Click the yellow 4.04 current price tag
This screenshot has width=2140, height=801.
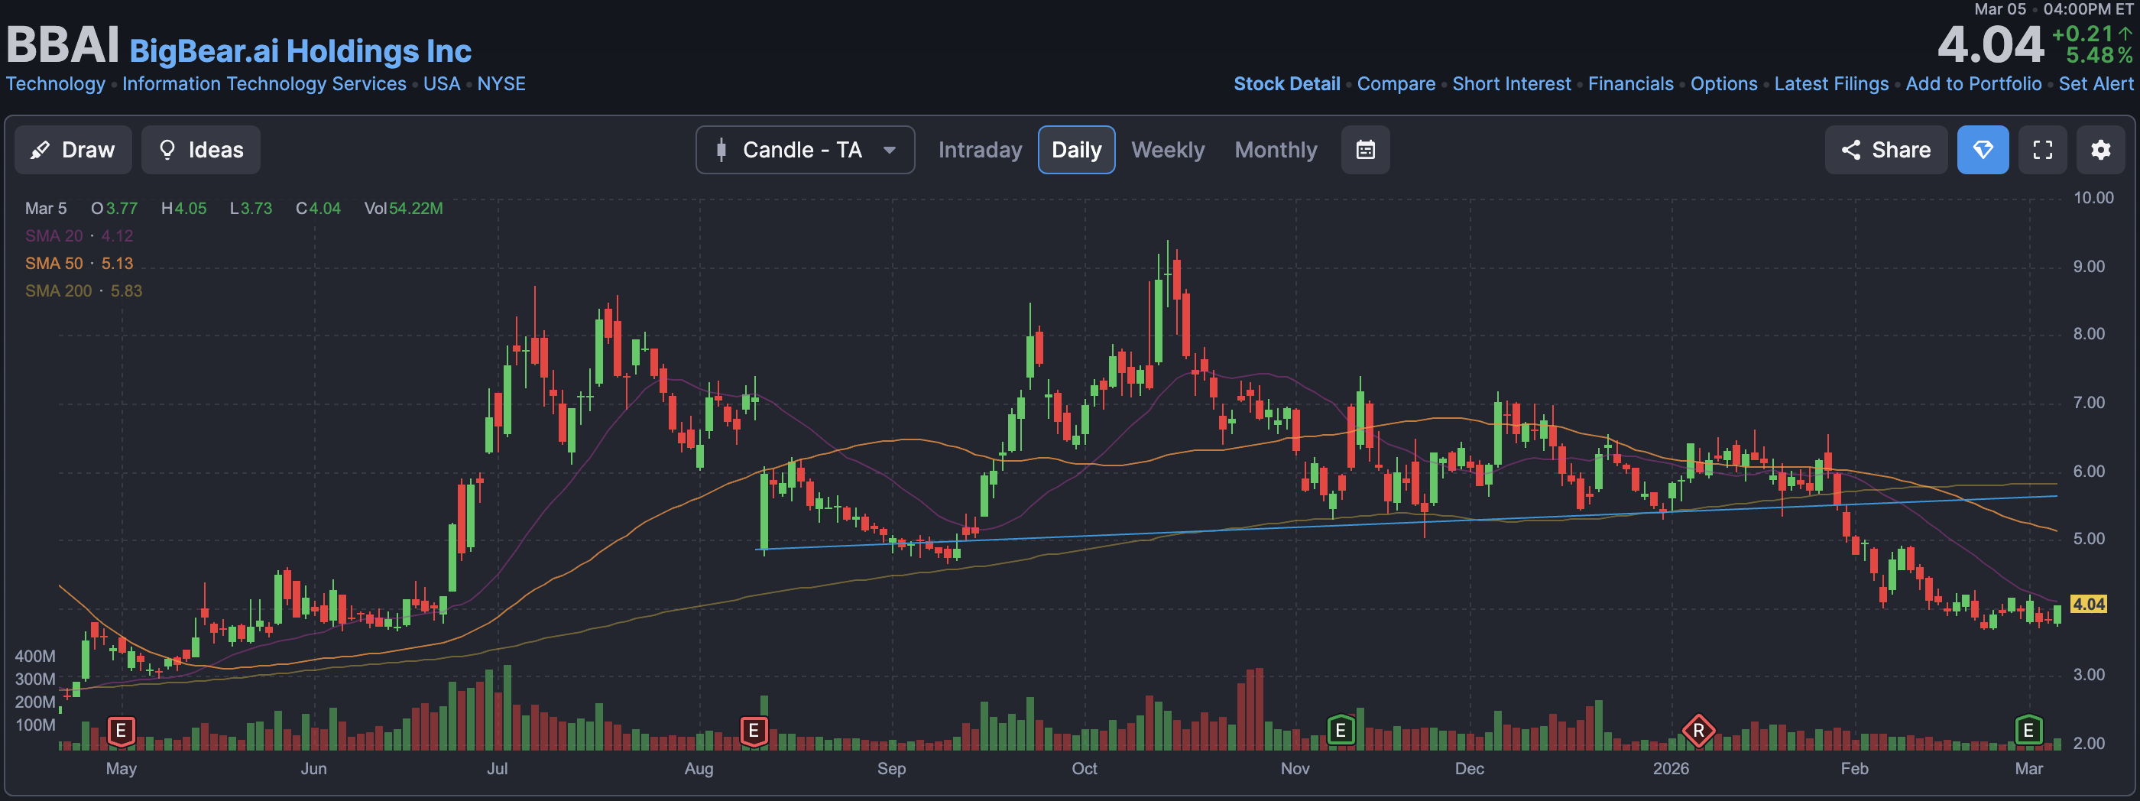click(2088, 604)
